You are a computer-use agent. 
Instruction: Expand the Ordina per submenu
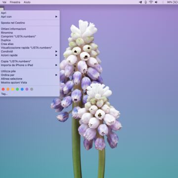(x=30, y=75)
